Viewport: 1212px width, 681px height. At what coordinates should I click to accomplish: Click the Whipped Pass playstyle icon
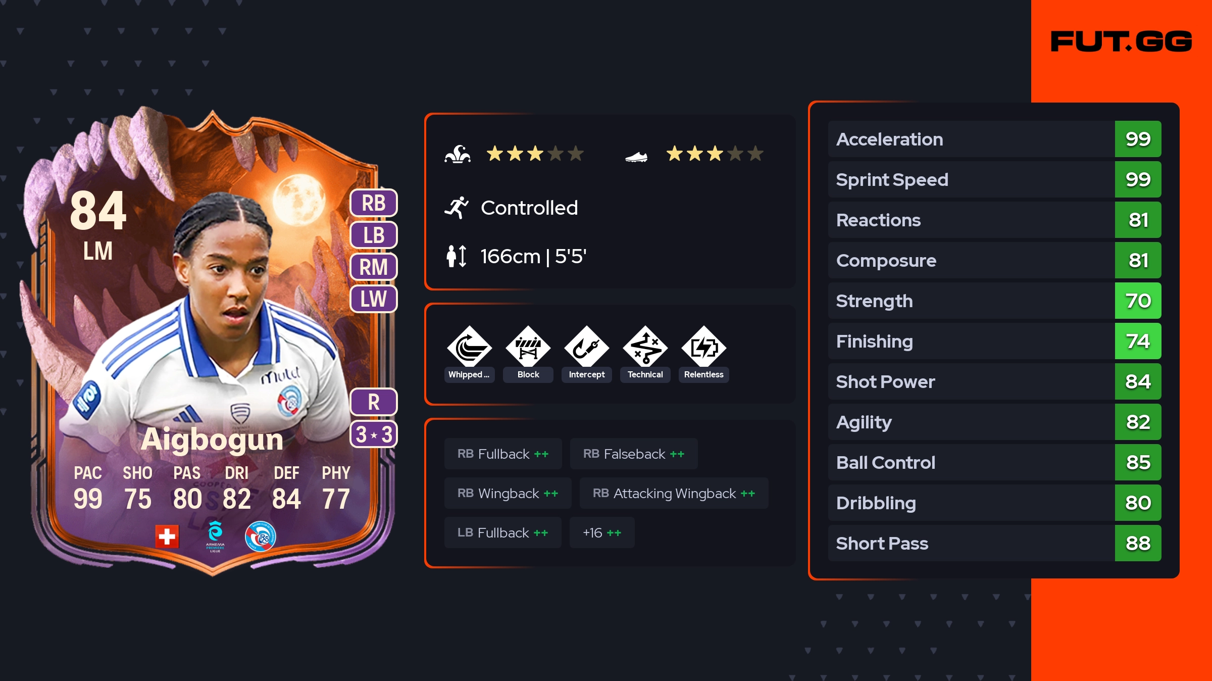(469, 347)
